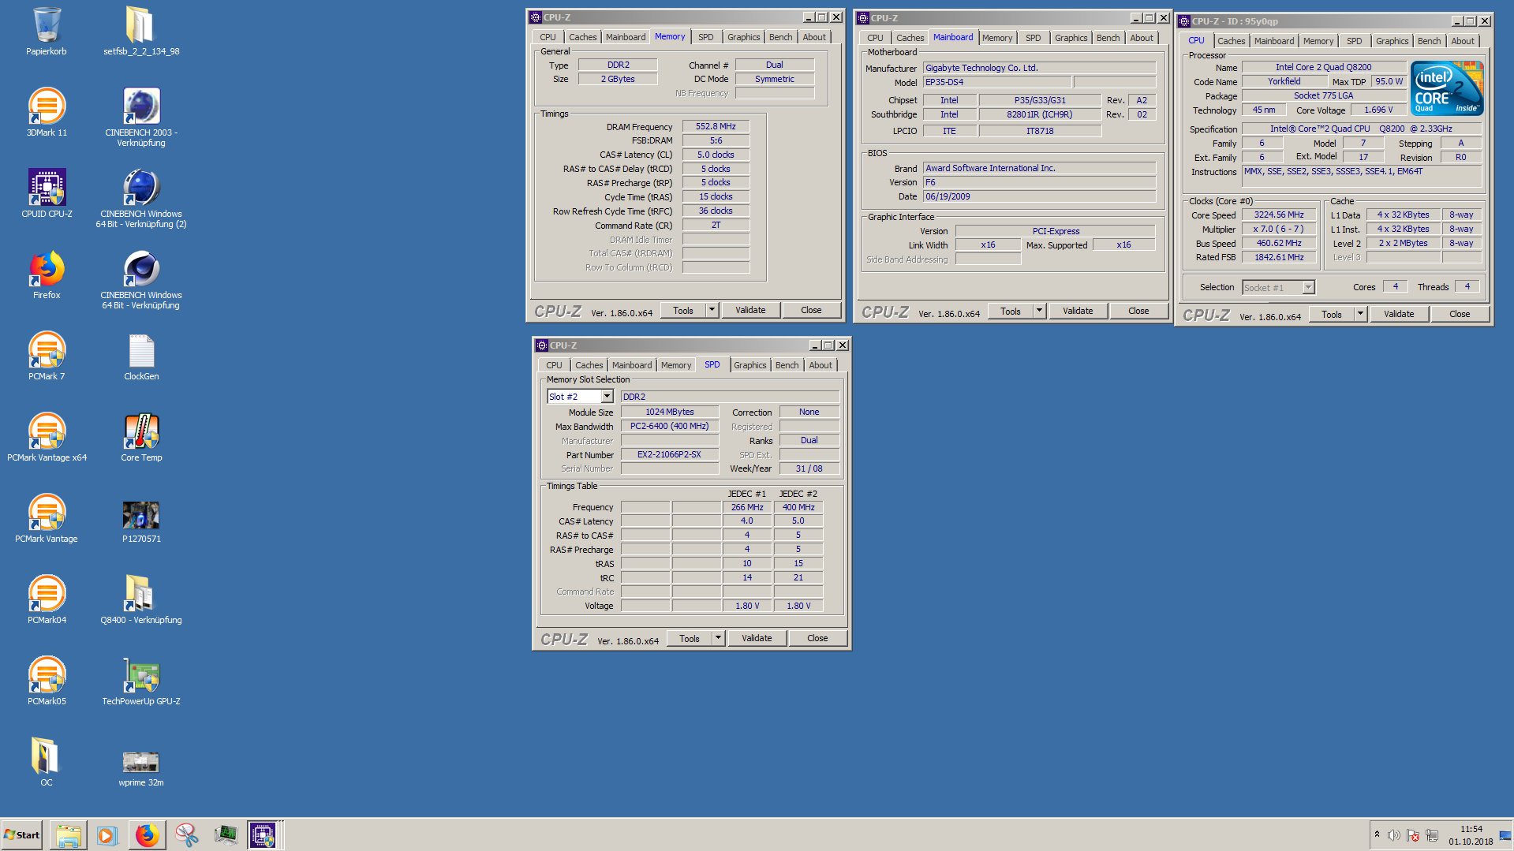Open the task manager monitor taskbar icon
This screenshot has width=1514, height=851.
[226, 835]
